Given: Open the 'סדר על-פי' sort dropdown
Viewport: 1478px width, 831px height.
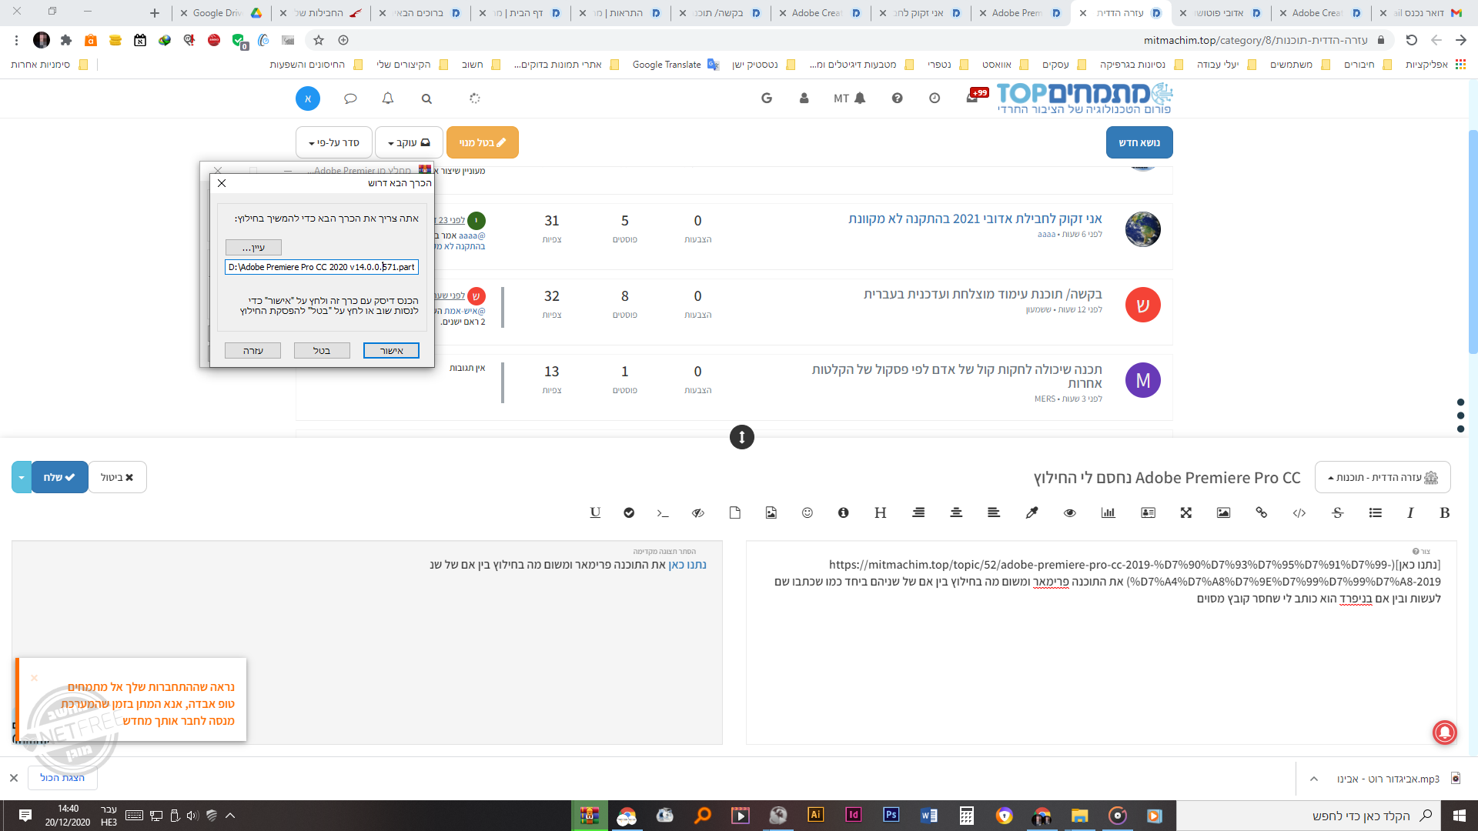Looking at the screenshot, I should 334,142.
